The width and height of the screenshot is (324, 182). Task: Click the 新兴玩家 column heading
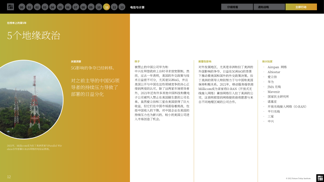(x=267, y=61)
